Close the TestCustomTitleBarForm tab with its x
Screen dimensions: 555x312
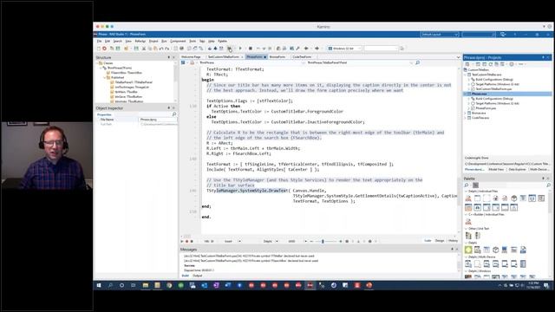[x=242, y=57]
